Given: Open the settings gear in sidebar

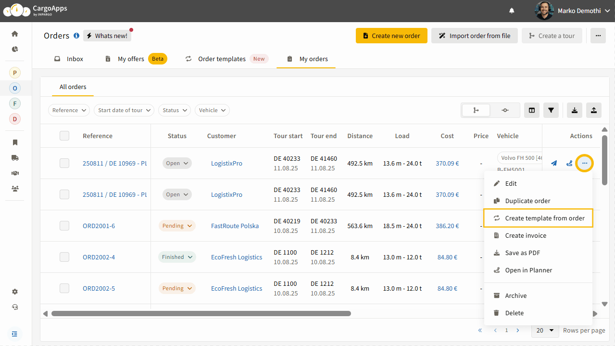Looking at the screenshot, I should (15, 292).
